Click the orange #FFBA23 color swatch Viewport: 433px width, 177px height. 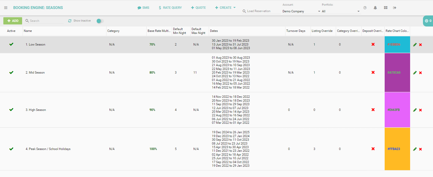click(x=397, y=149)
